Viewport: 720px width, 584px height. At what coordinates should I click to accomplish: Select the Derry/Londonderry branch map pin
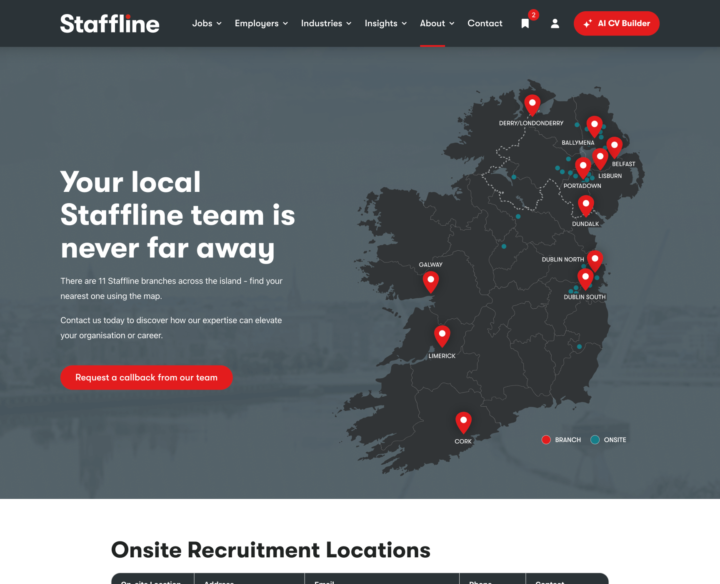tap(532, 104)
